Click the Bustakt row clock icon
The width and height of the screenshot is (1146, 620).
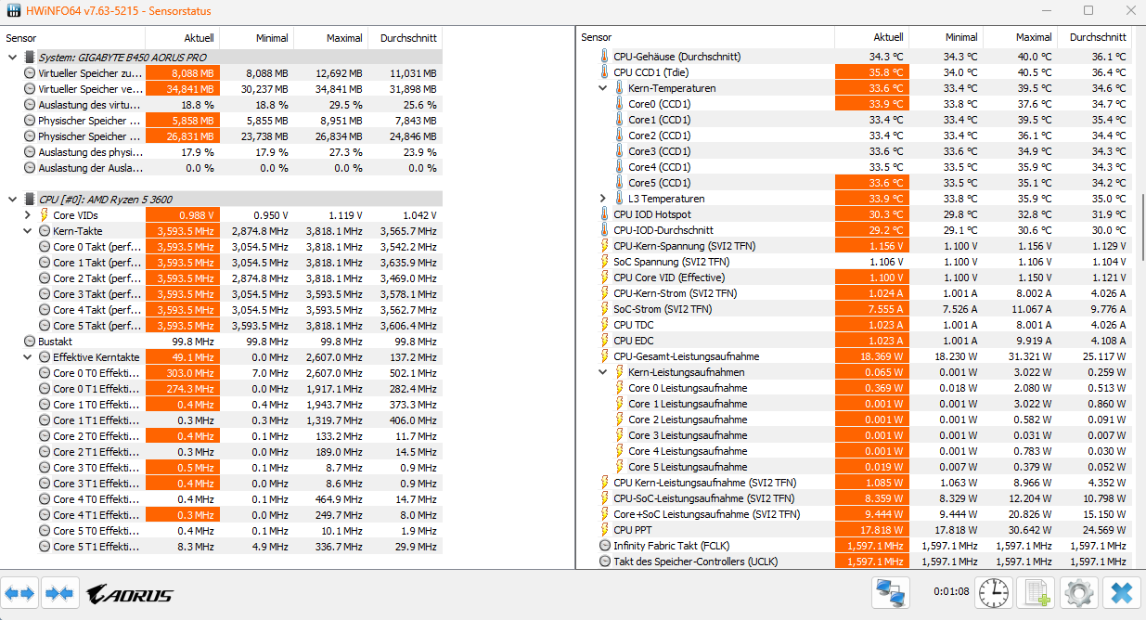point(30,342)
